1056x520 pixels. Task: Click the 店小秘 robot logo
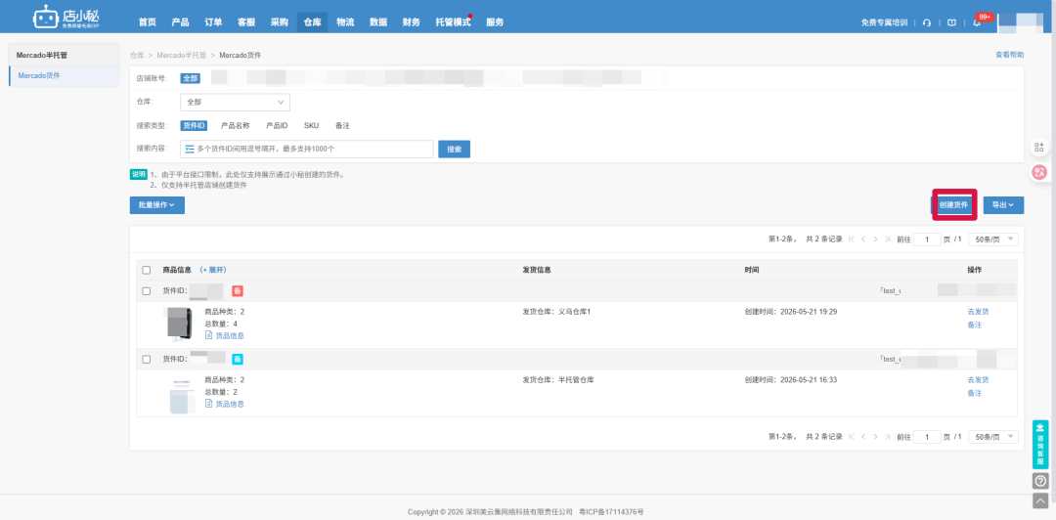[65, 17]
